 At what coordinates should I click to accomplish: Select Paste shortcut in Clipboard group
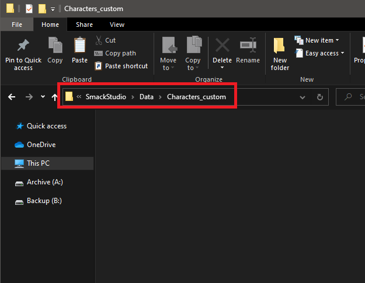click(121, 66)
